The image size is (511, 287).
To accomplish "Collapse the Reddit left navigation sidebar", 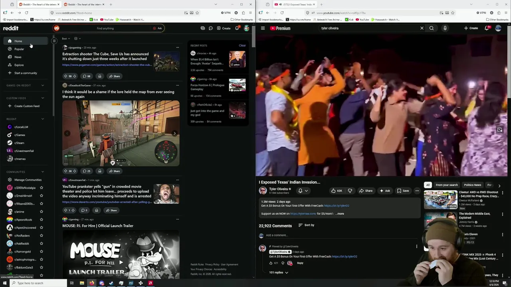I will pos(54,41).
